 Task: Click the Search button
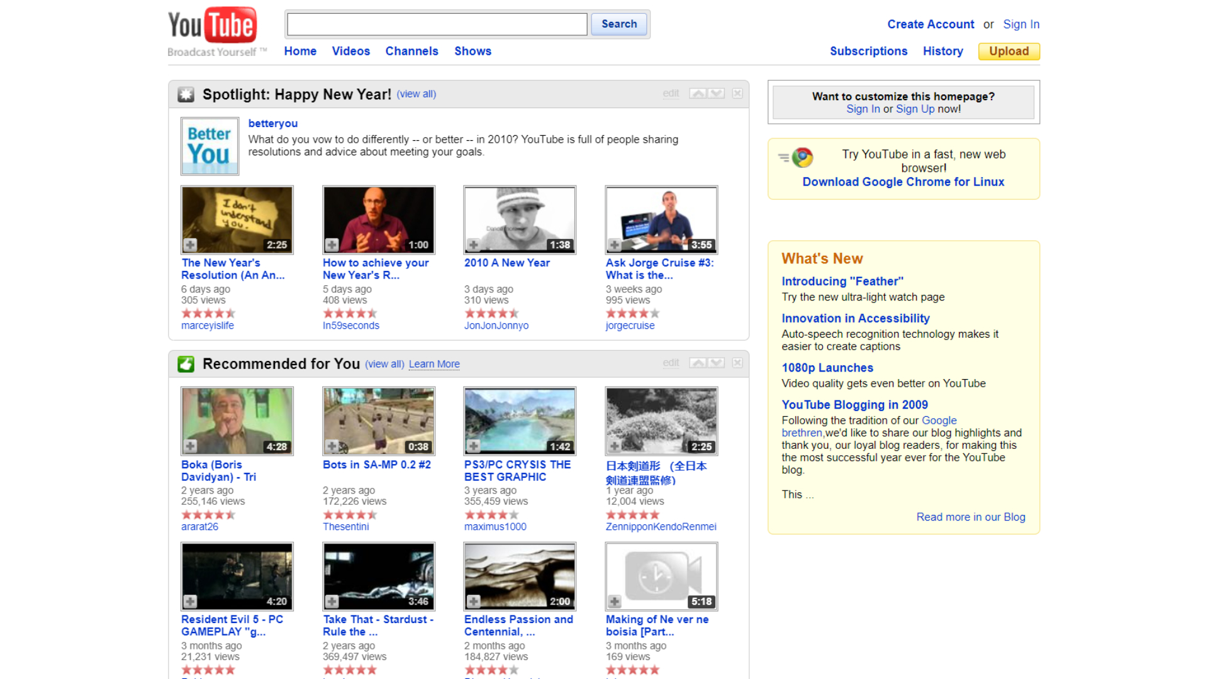[x=619, y=24]
